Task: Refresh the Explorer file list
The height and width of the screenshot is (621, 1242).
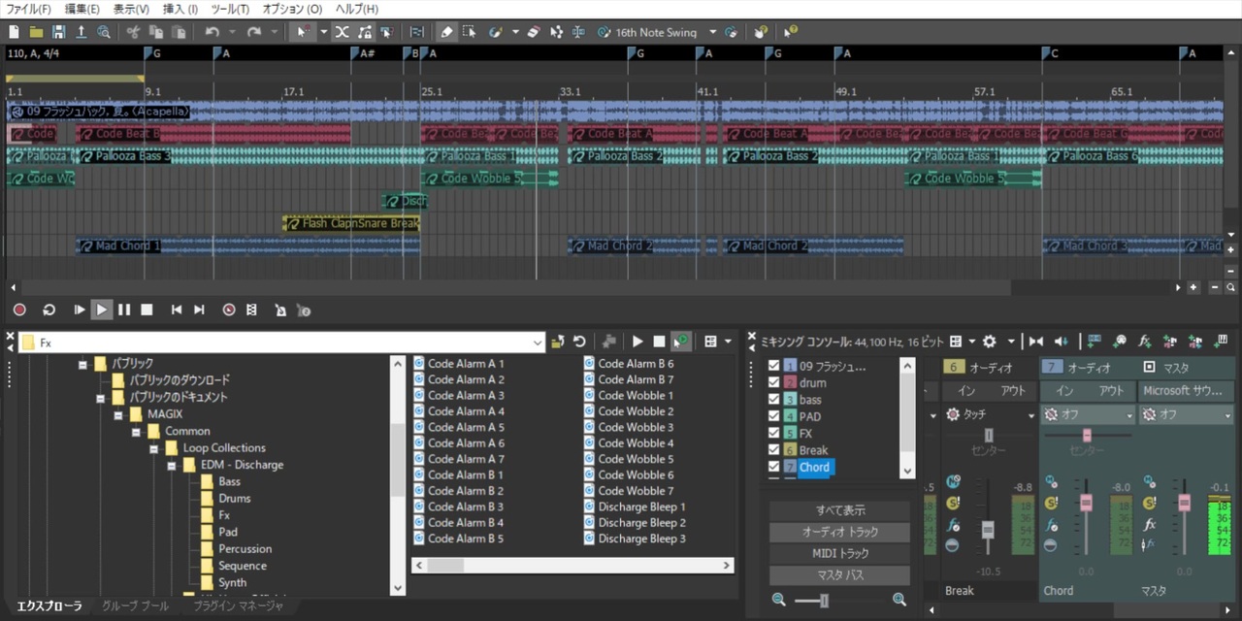Action: [579, 342]
